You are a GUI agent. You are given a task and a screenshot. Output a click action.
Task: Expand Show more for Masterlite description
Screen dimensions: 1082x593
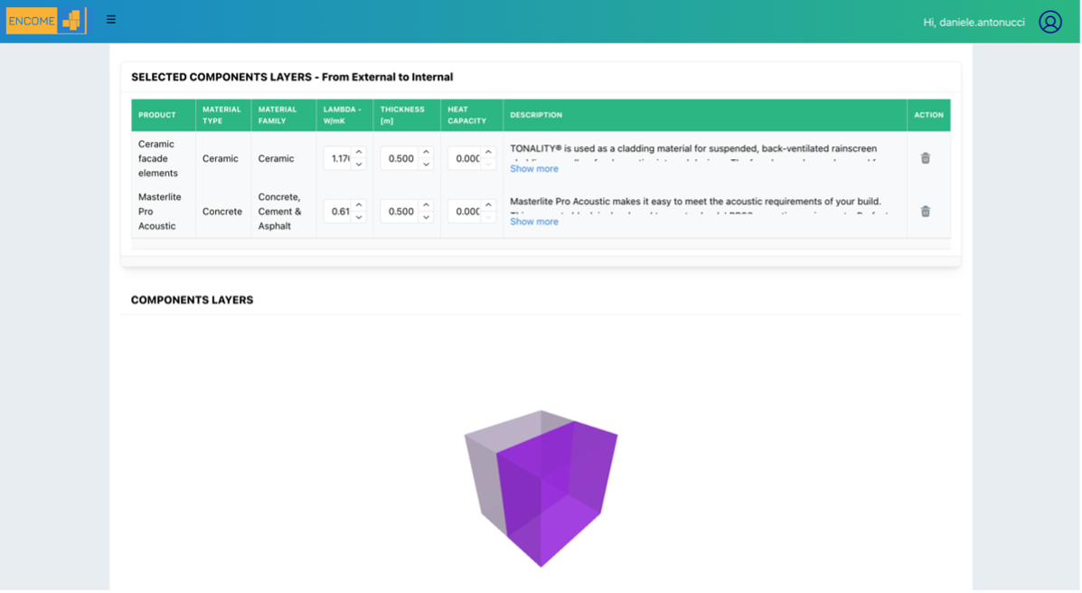(x=534, y=221)
